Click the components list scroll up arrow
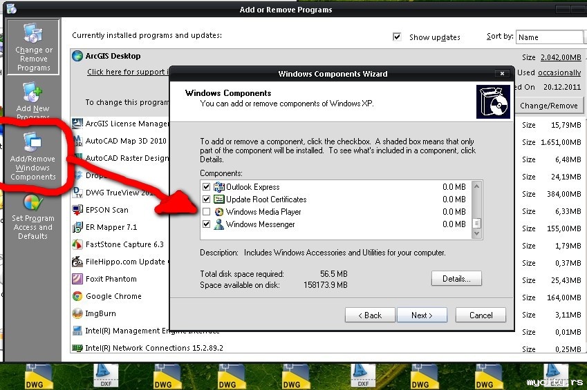587x390 pixels. click(x=476, y=186)
